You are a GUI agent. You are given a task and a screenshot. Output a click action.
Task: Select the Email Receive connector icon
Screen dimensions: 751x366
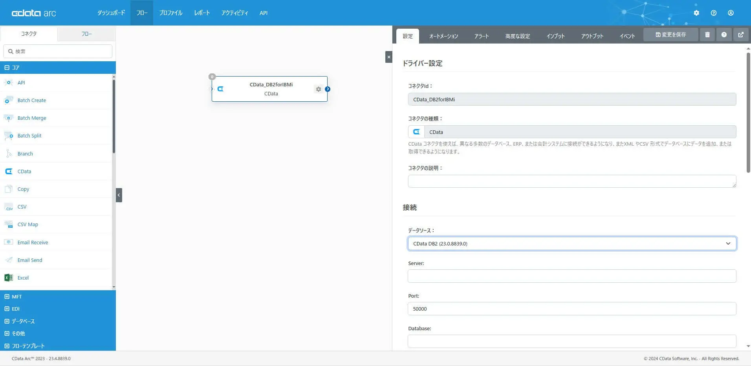[x=8, y=242]
